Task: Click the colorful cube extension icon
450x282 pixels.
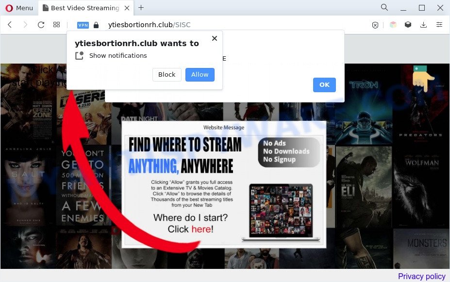Action: pyautogui.click(x=393, y=25)
